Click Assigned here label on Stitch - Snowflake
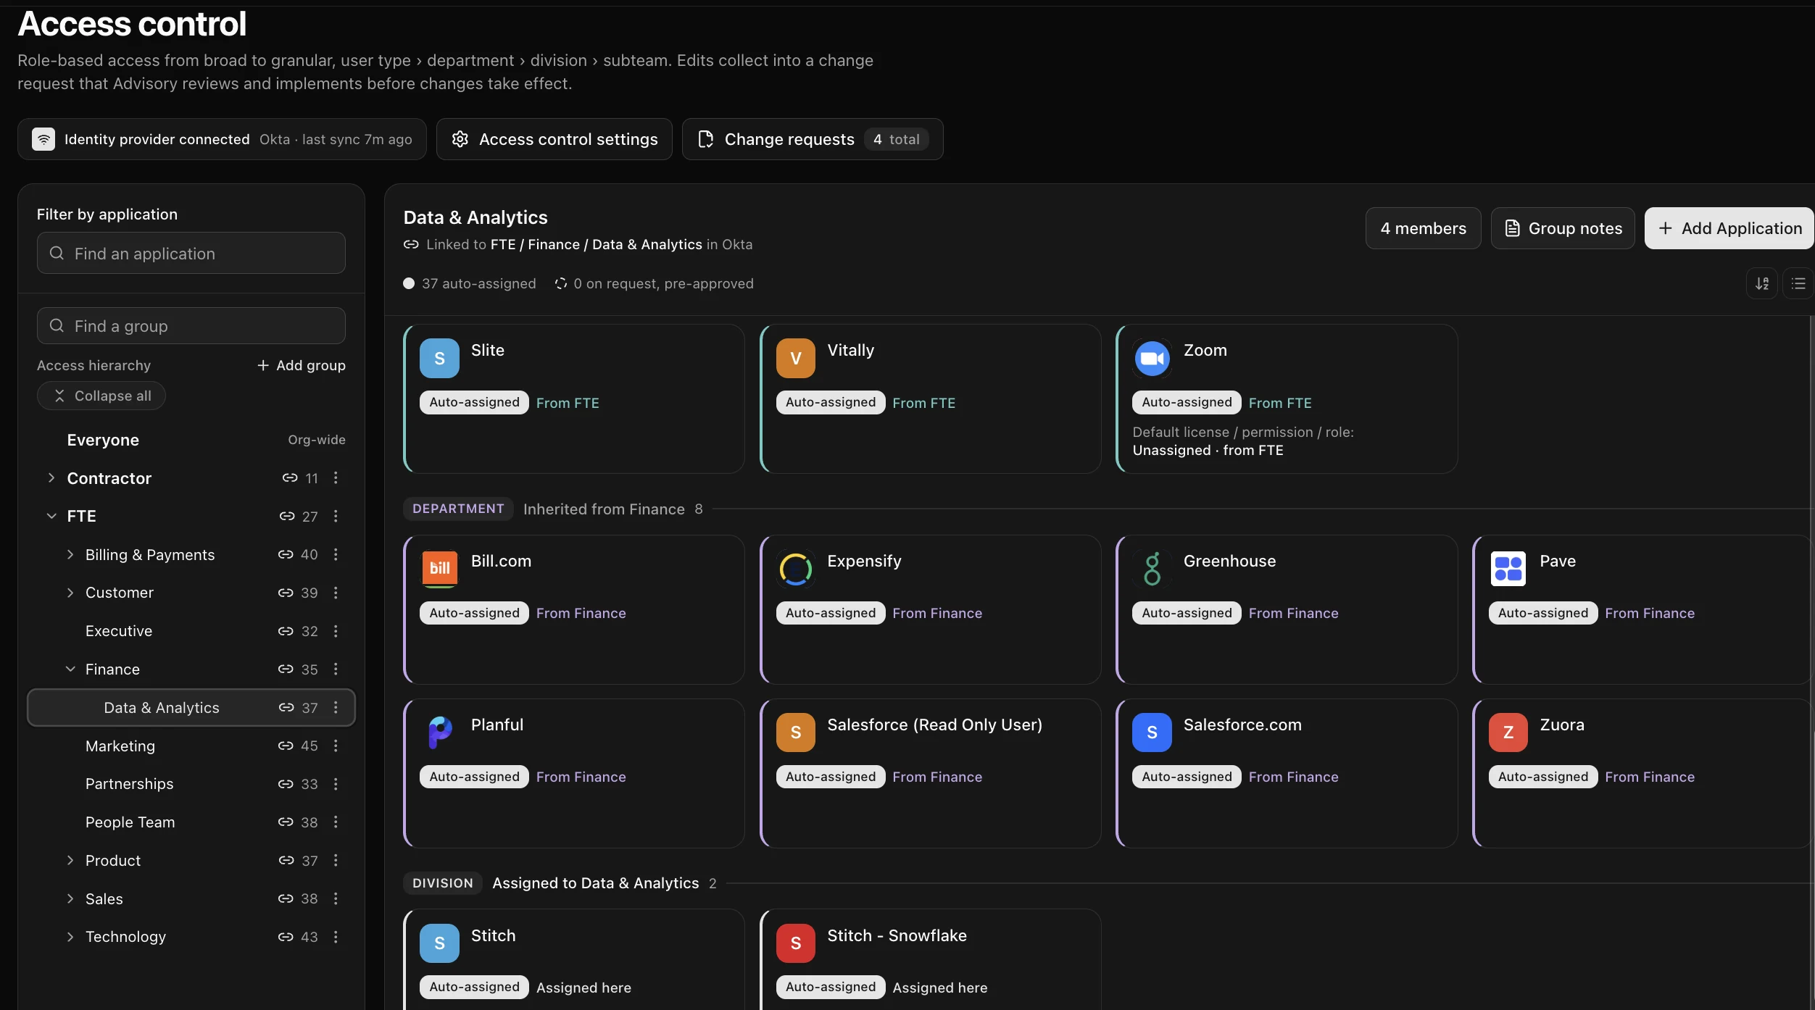1815x1010 pixels. 939,987
